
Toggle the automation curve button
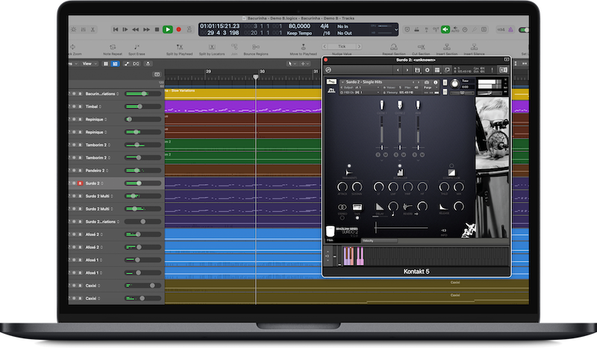tap(126, 63)
